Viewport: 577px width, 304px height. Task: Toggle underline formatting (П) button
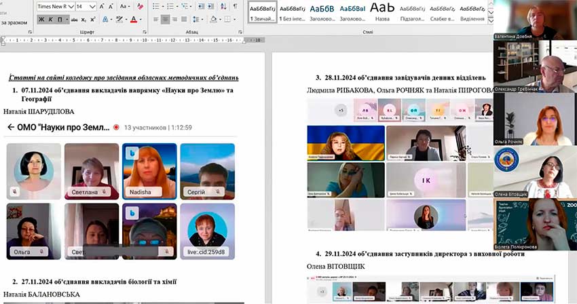(x=59, y=20)
